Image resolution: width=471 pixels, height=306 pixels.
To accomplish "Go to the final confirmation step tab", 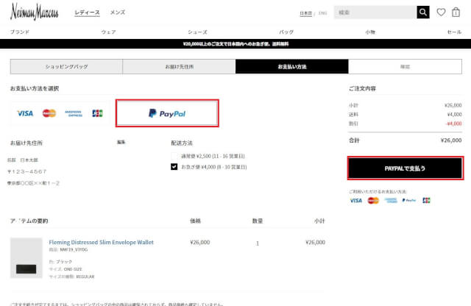I will pyautogui.click(x=405, y=67).
